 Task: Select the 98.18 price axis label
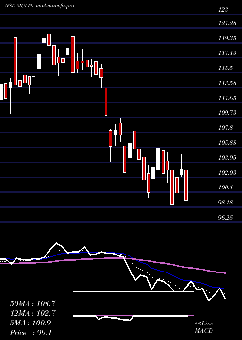(x=226, y=203)
